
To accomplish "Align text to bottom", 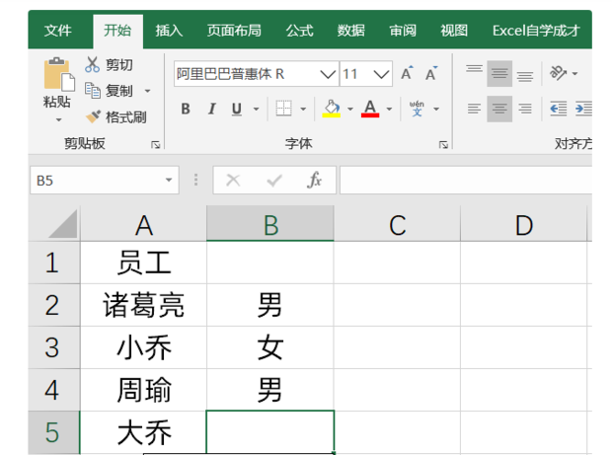I will 525,74.
